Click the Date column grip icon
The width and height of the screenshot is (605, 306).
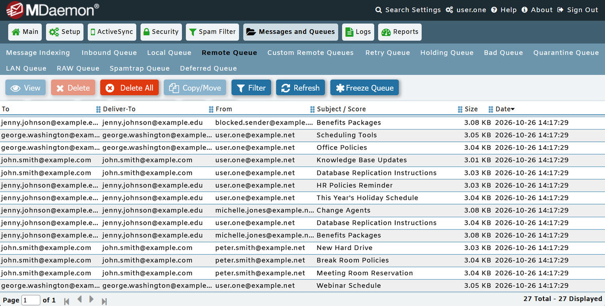(x=491, y=109)
